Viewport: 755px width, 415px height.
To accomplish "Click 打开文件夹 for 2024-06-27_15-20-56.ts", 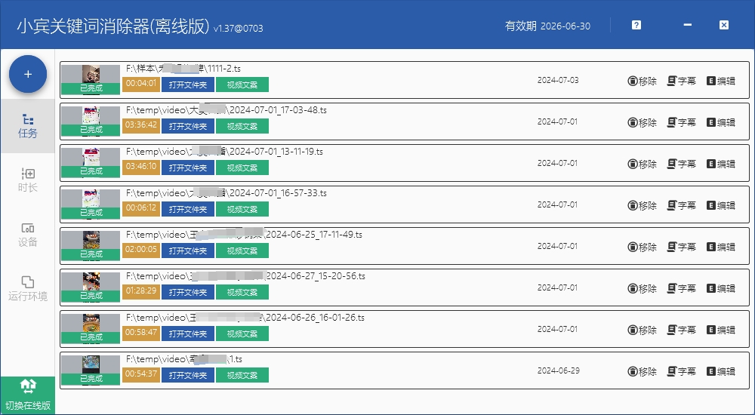I will click(x=187, y=292).
